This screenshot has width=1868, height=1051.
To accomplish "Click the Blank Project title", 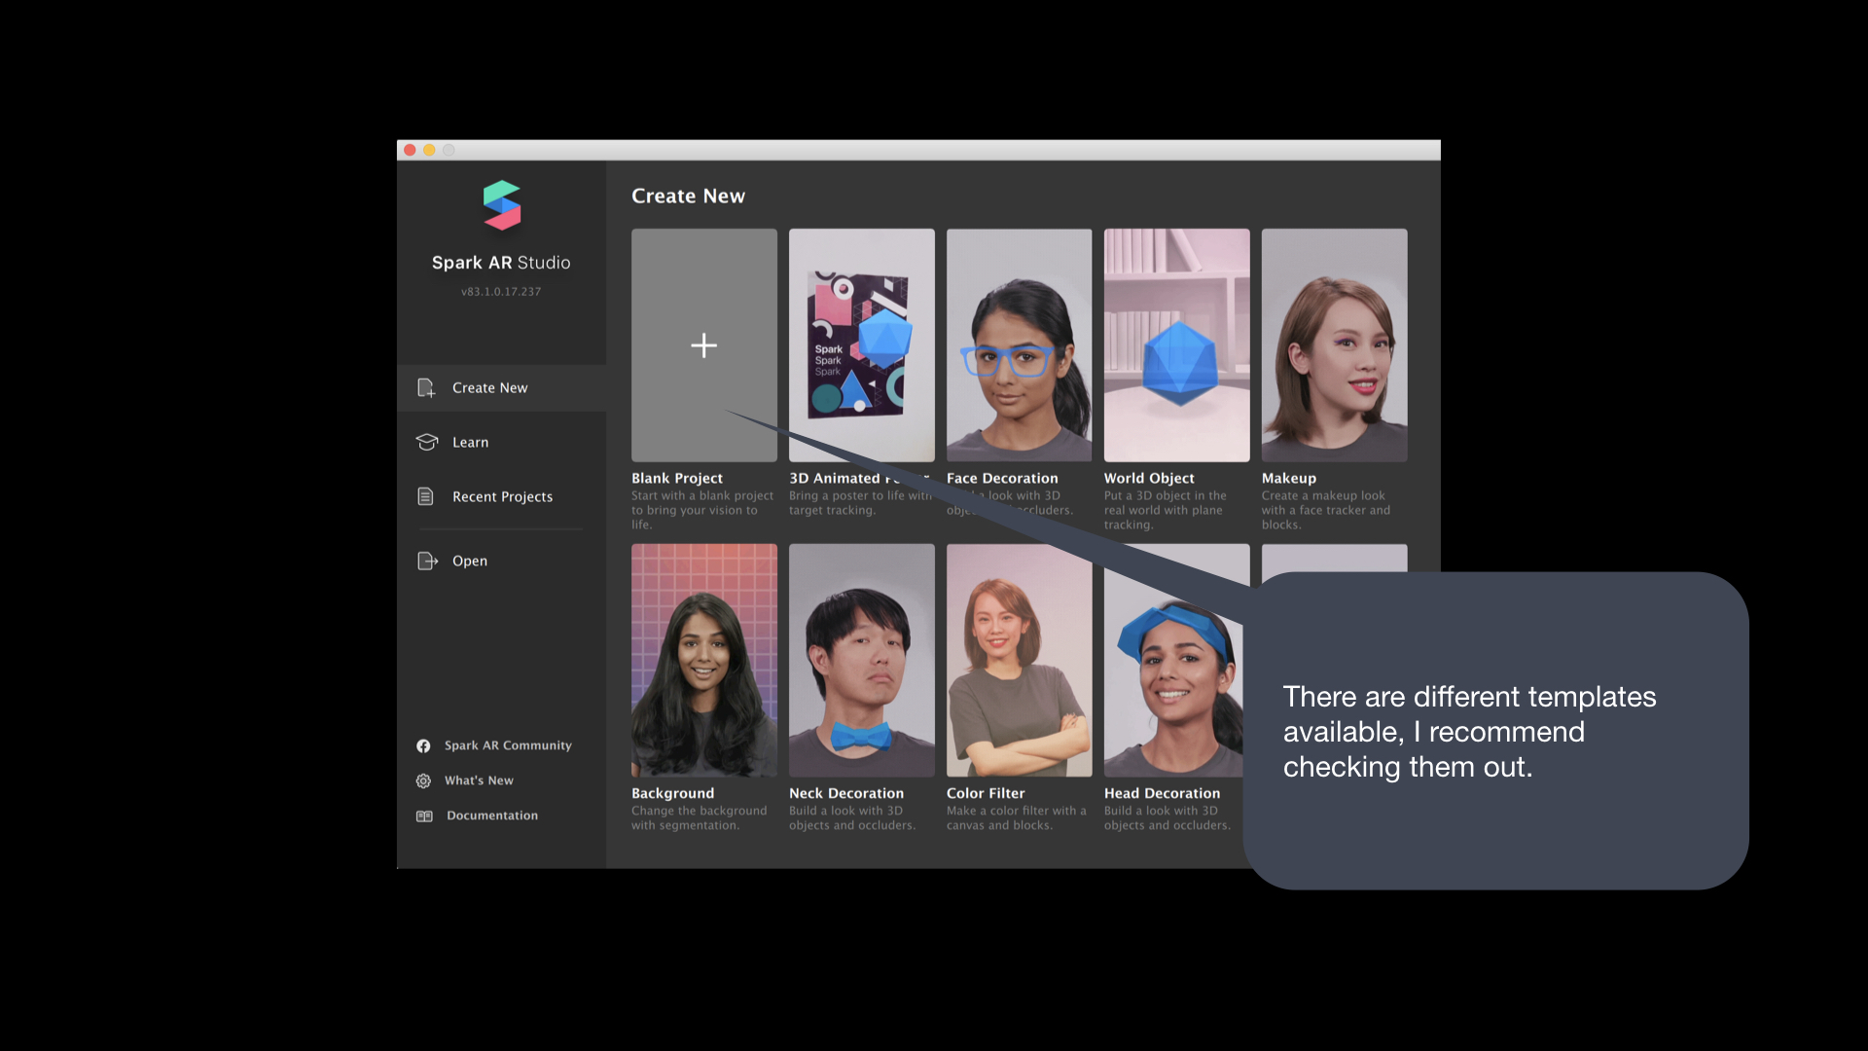I will point(677,478).
